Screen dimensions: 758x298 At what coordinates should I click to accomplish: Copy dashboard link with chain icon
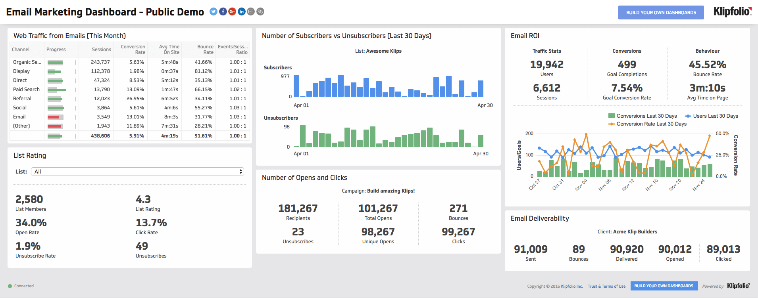[x=260, y=11]
